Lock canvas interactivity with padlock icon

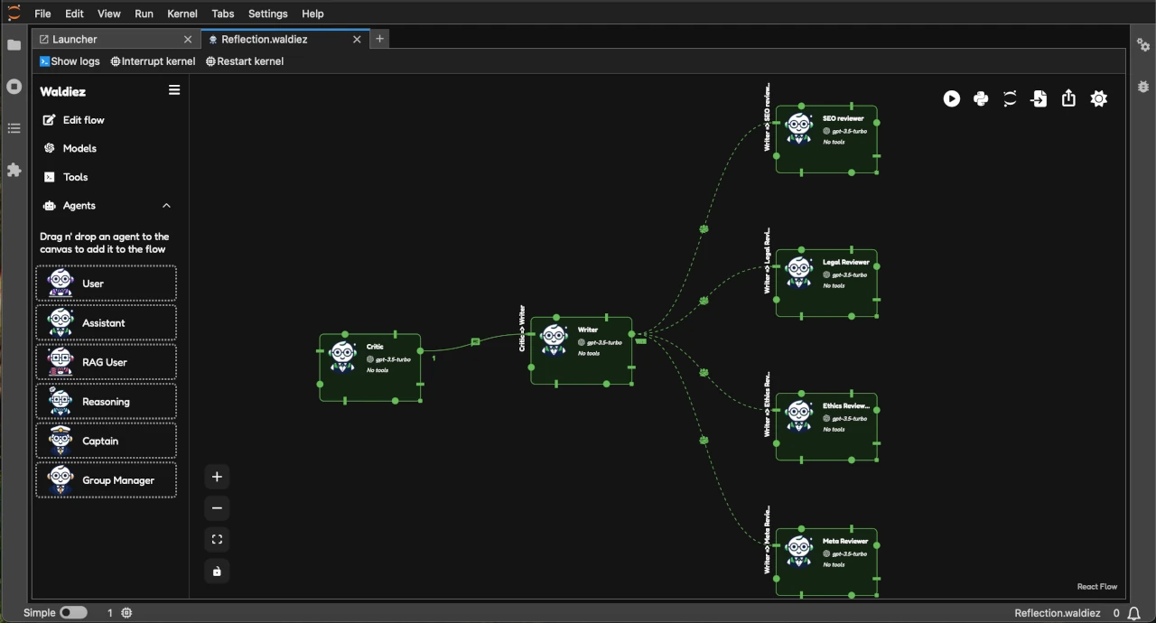tap(216, 571)
